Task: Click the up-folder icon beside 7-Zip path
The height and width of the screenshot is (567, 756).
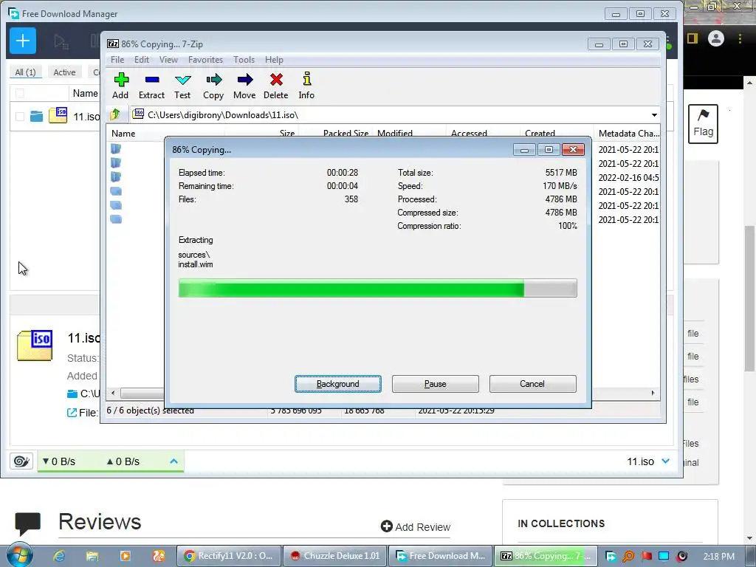Action: pos(115,114)
